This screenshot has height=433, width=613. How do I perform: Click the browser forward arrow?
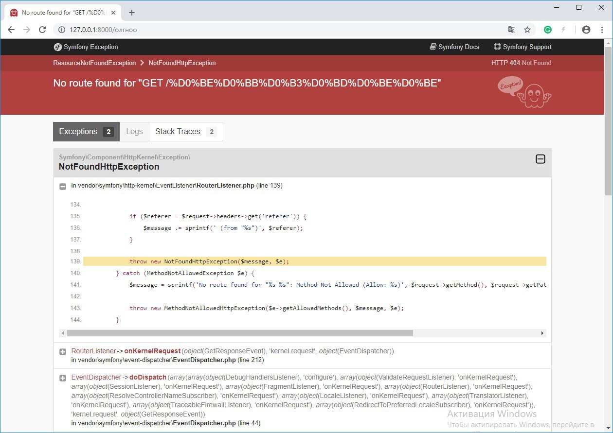[x=27, y=30]
